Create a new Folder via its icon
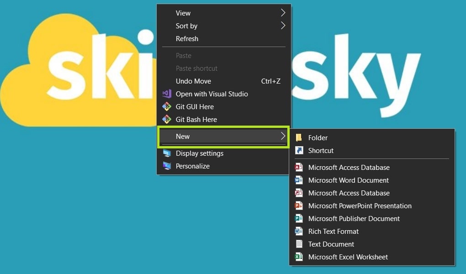 [299, 137]
